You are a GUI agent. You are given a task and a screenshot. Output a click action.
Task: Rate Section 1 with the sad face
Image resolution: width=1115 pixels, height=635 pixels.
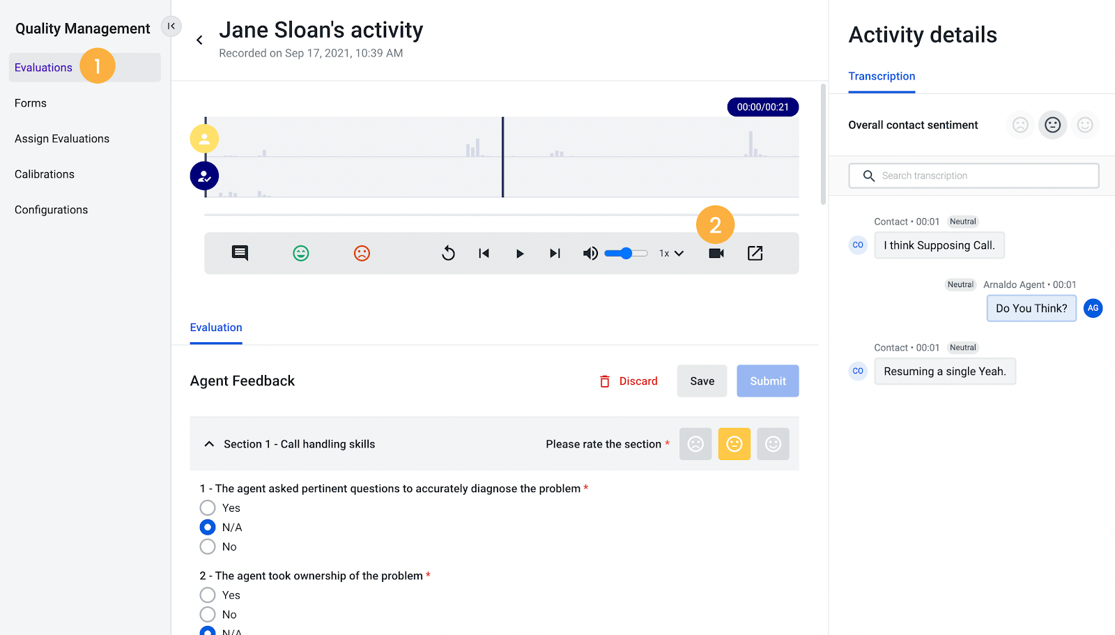coord(695,444)
